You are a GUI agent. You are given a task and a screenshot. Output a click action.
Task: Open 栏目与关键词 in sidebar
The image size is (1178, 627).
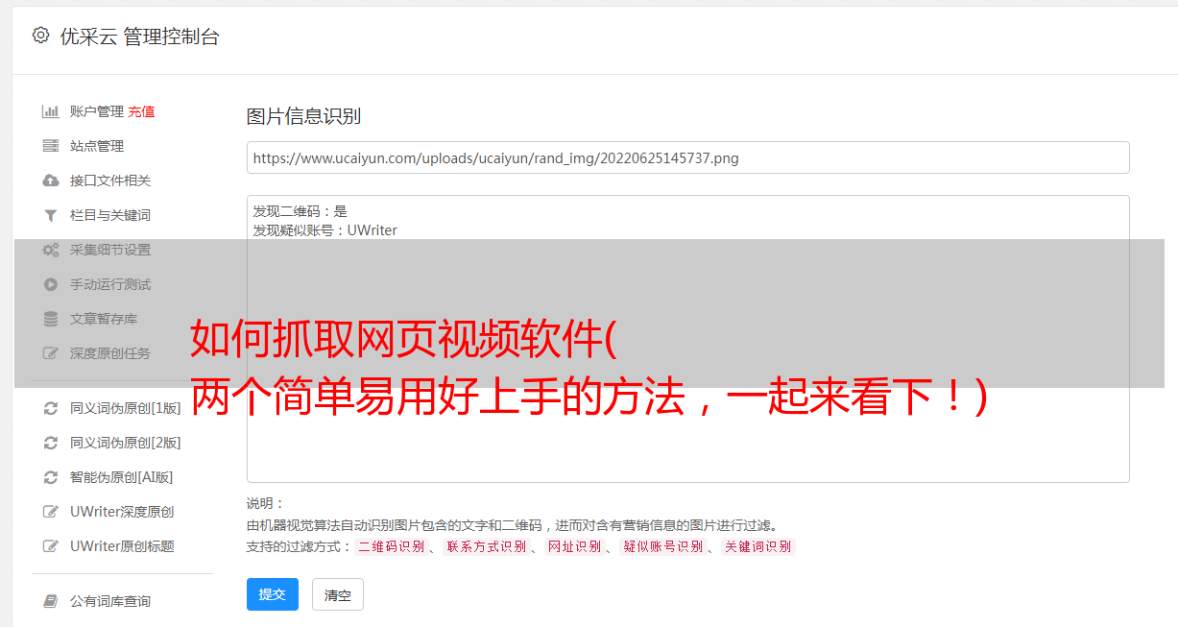[x=110, y=215]
